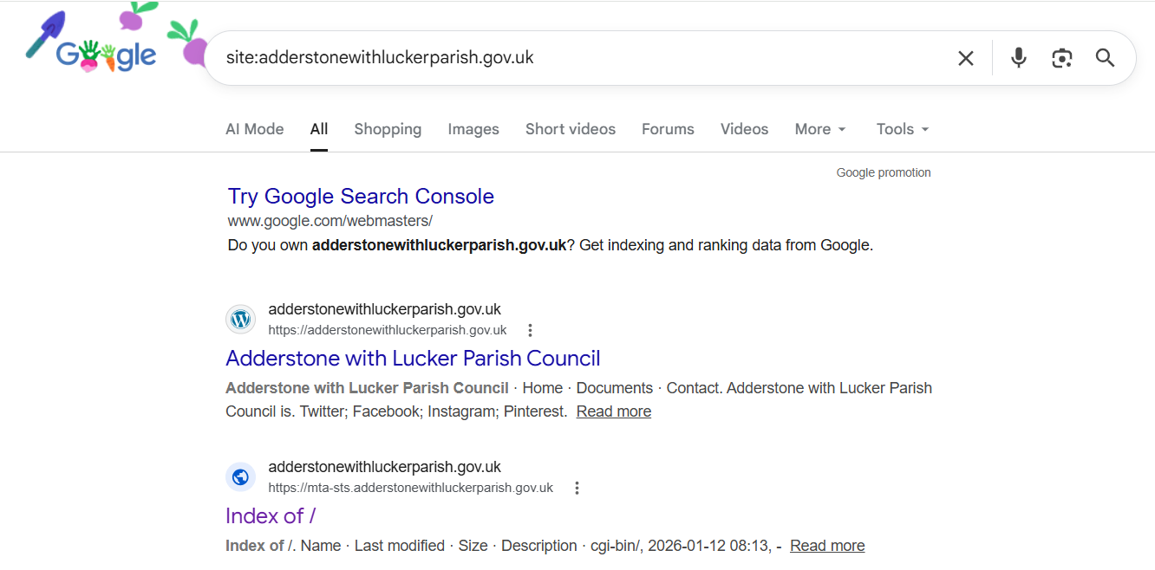Open the Short videos tab
Image resolution: width=1155 pixels, height=570 pixels.
(x=571, y=129)
